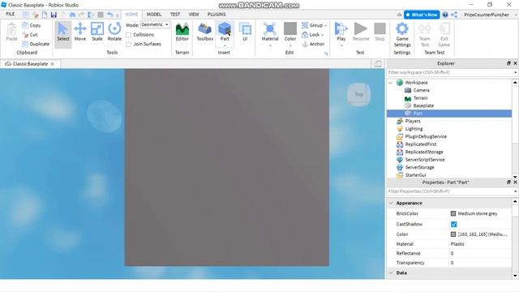Click the Top view cube face

point(358,94)
